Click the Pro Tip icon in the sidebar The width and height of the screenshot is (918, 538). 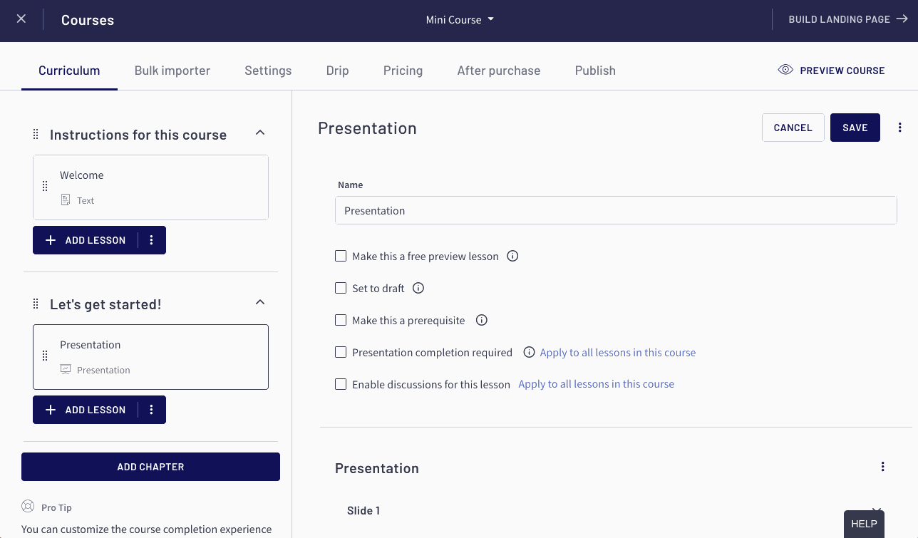coord(27,507)
